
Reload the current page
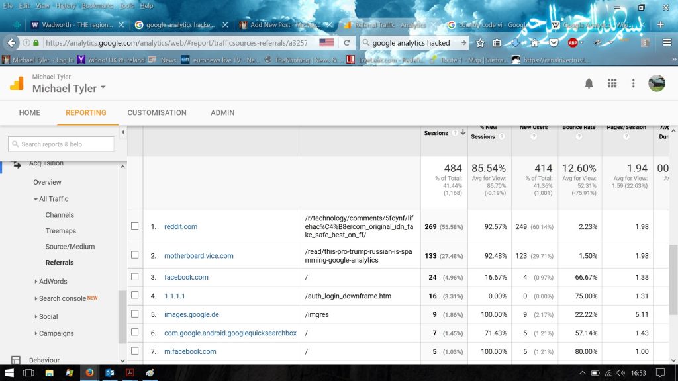(347, 43)
